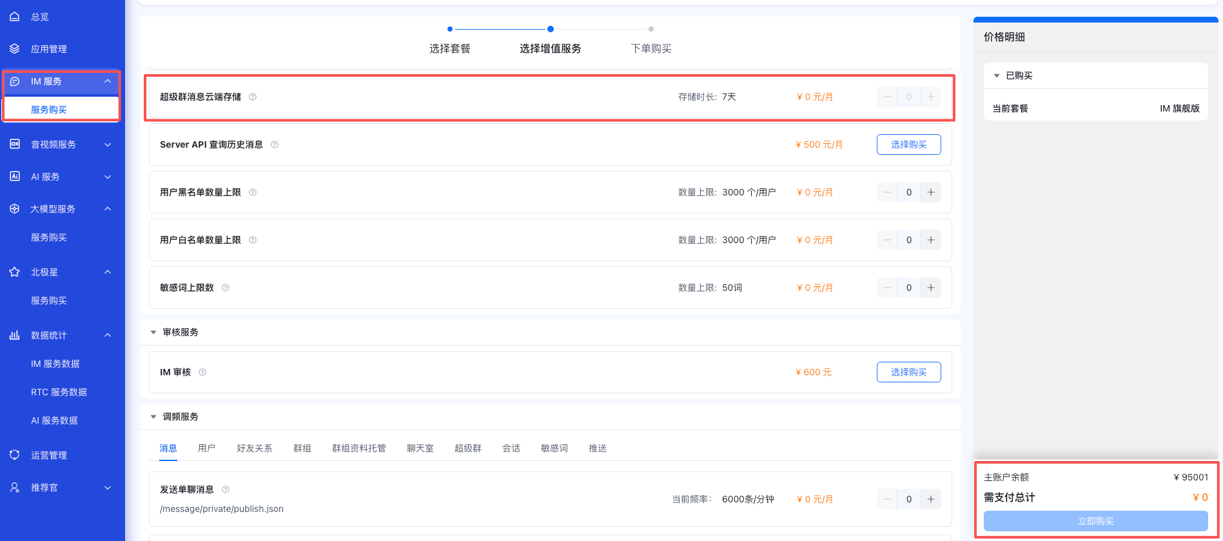Switch to the 会话 tab
Image resolution: width=1223 pixels, height=541 pixels.
pyautogui.click(x=511, y=448)
